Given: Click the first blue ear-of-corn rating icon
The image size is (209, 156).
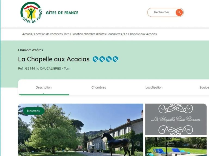Looking at the screenshot, I should tap(96, 59).
